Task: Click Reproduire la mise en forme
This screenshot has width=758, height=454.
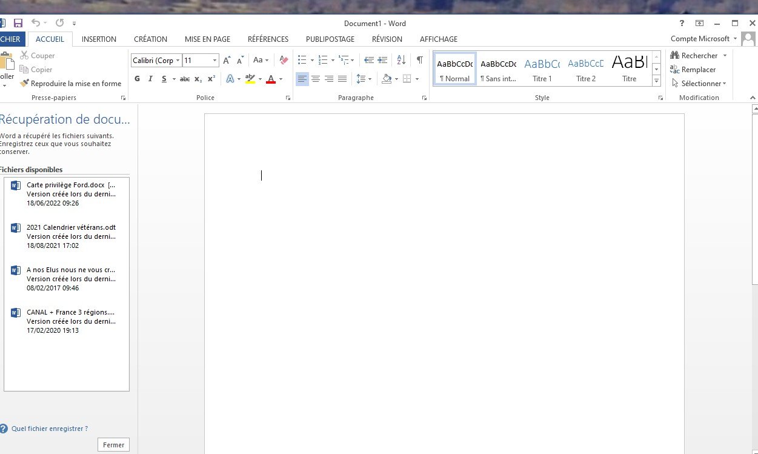Action: (71, 84)
